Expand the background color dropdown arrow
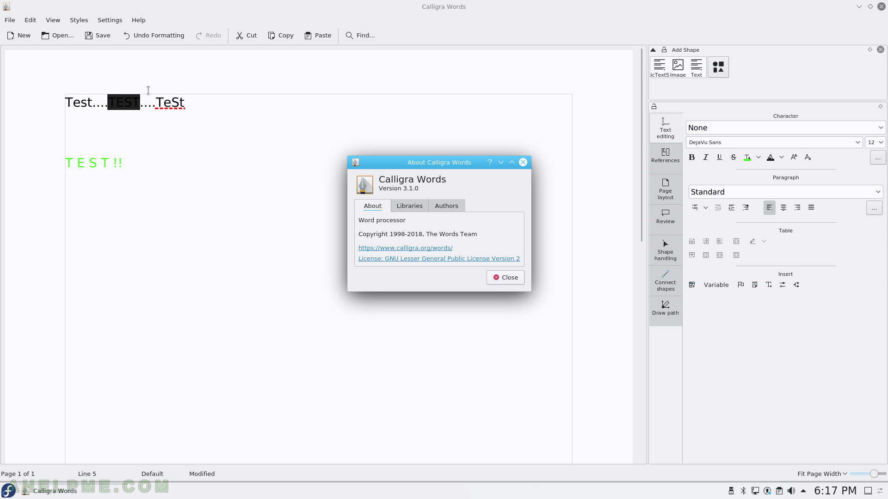Screen dimensions: 888x499 pyautogui.click(x=782, y=157)
